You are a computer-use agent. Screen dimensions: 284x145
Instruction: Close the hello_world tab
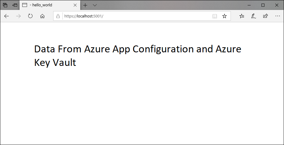click(75, 5)
